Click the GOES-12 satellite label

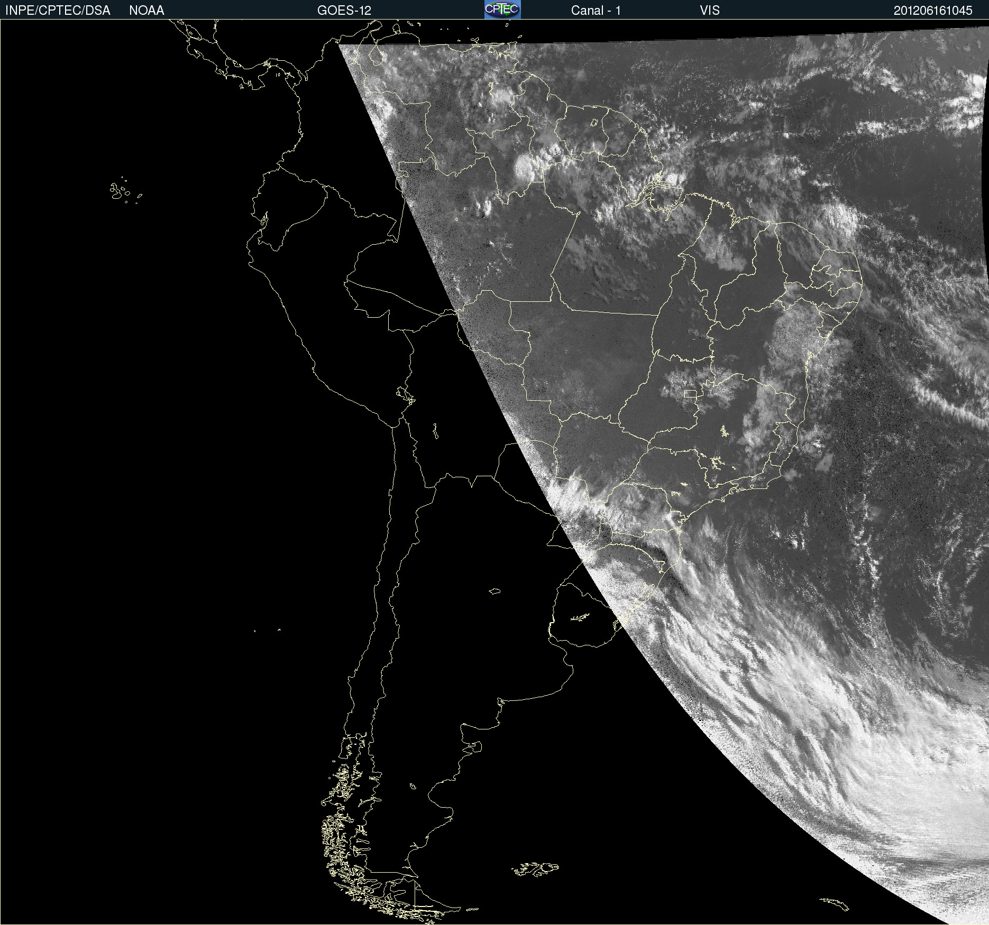click(x=344, y=11)
